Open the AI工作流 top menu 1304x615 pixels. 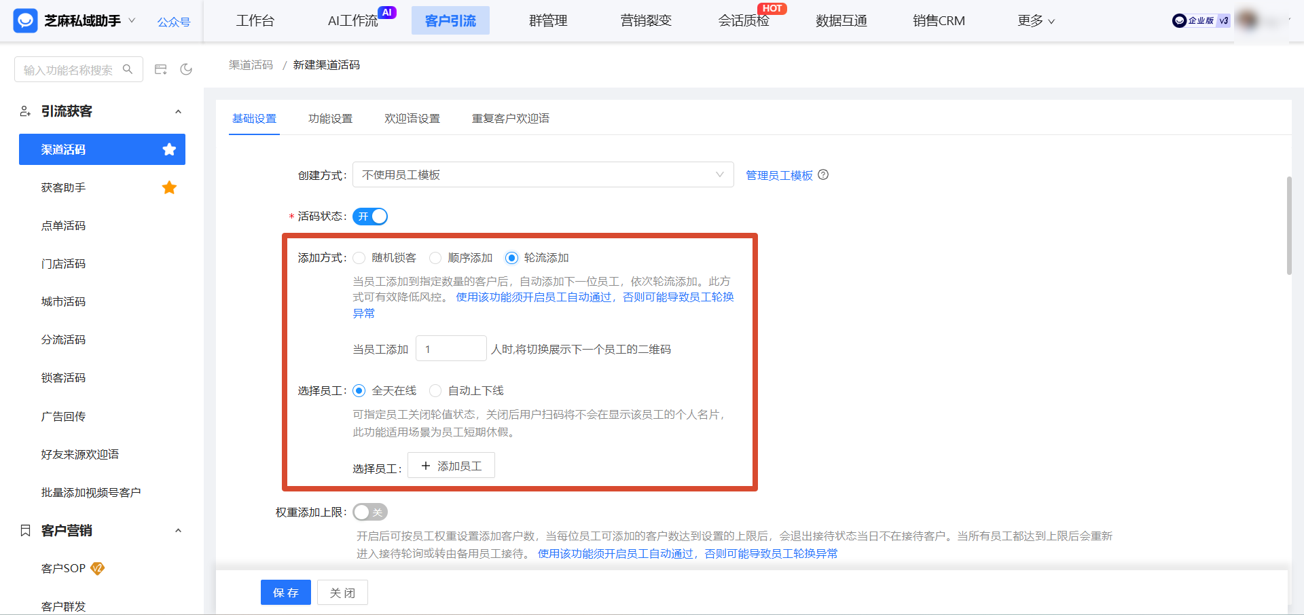(352, 21)
